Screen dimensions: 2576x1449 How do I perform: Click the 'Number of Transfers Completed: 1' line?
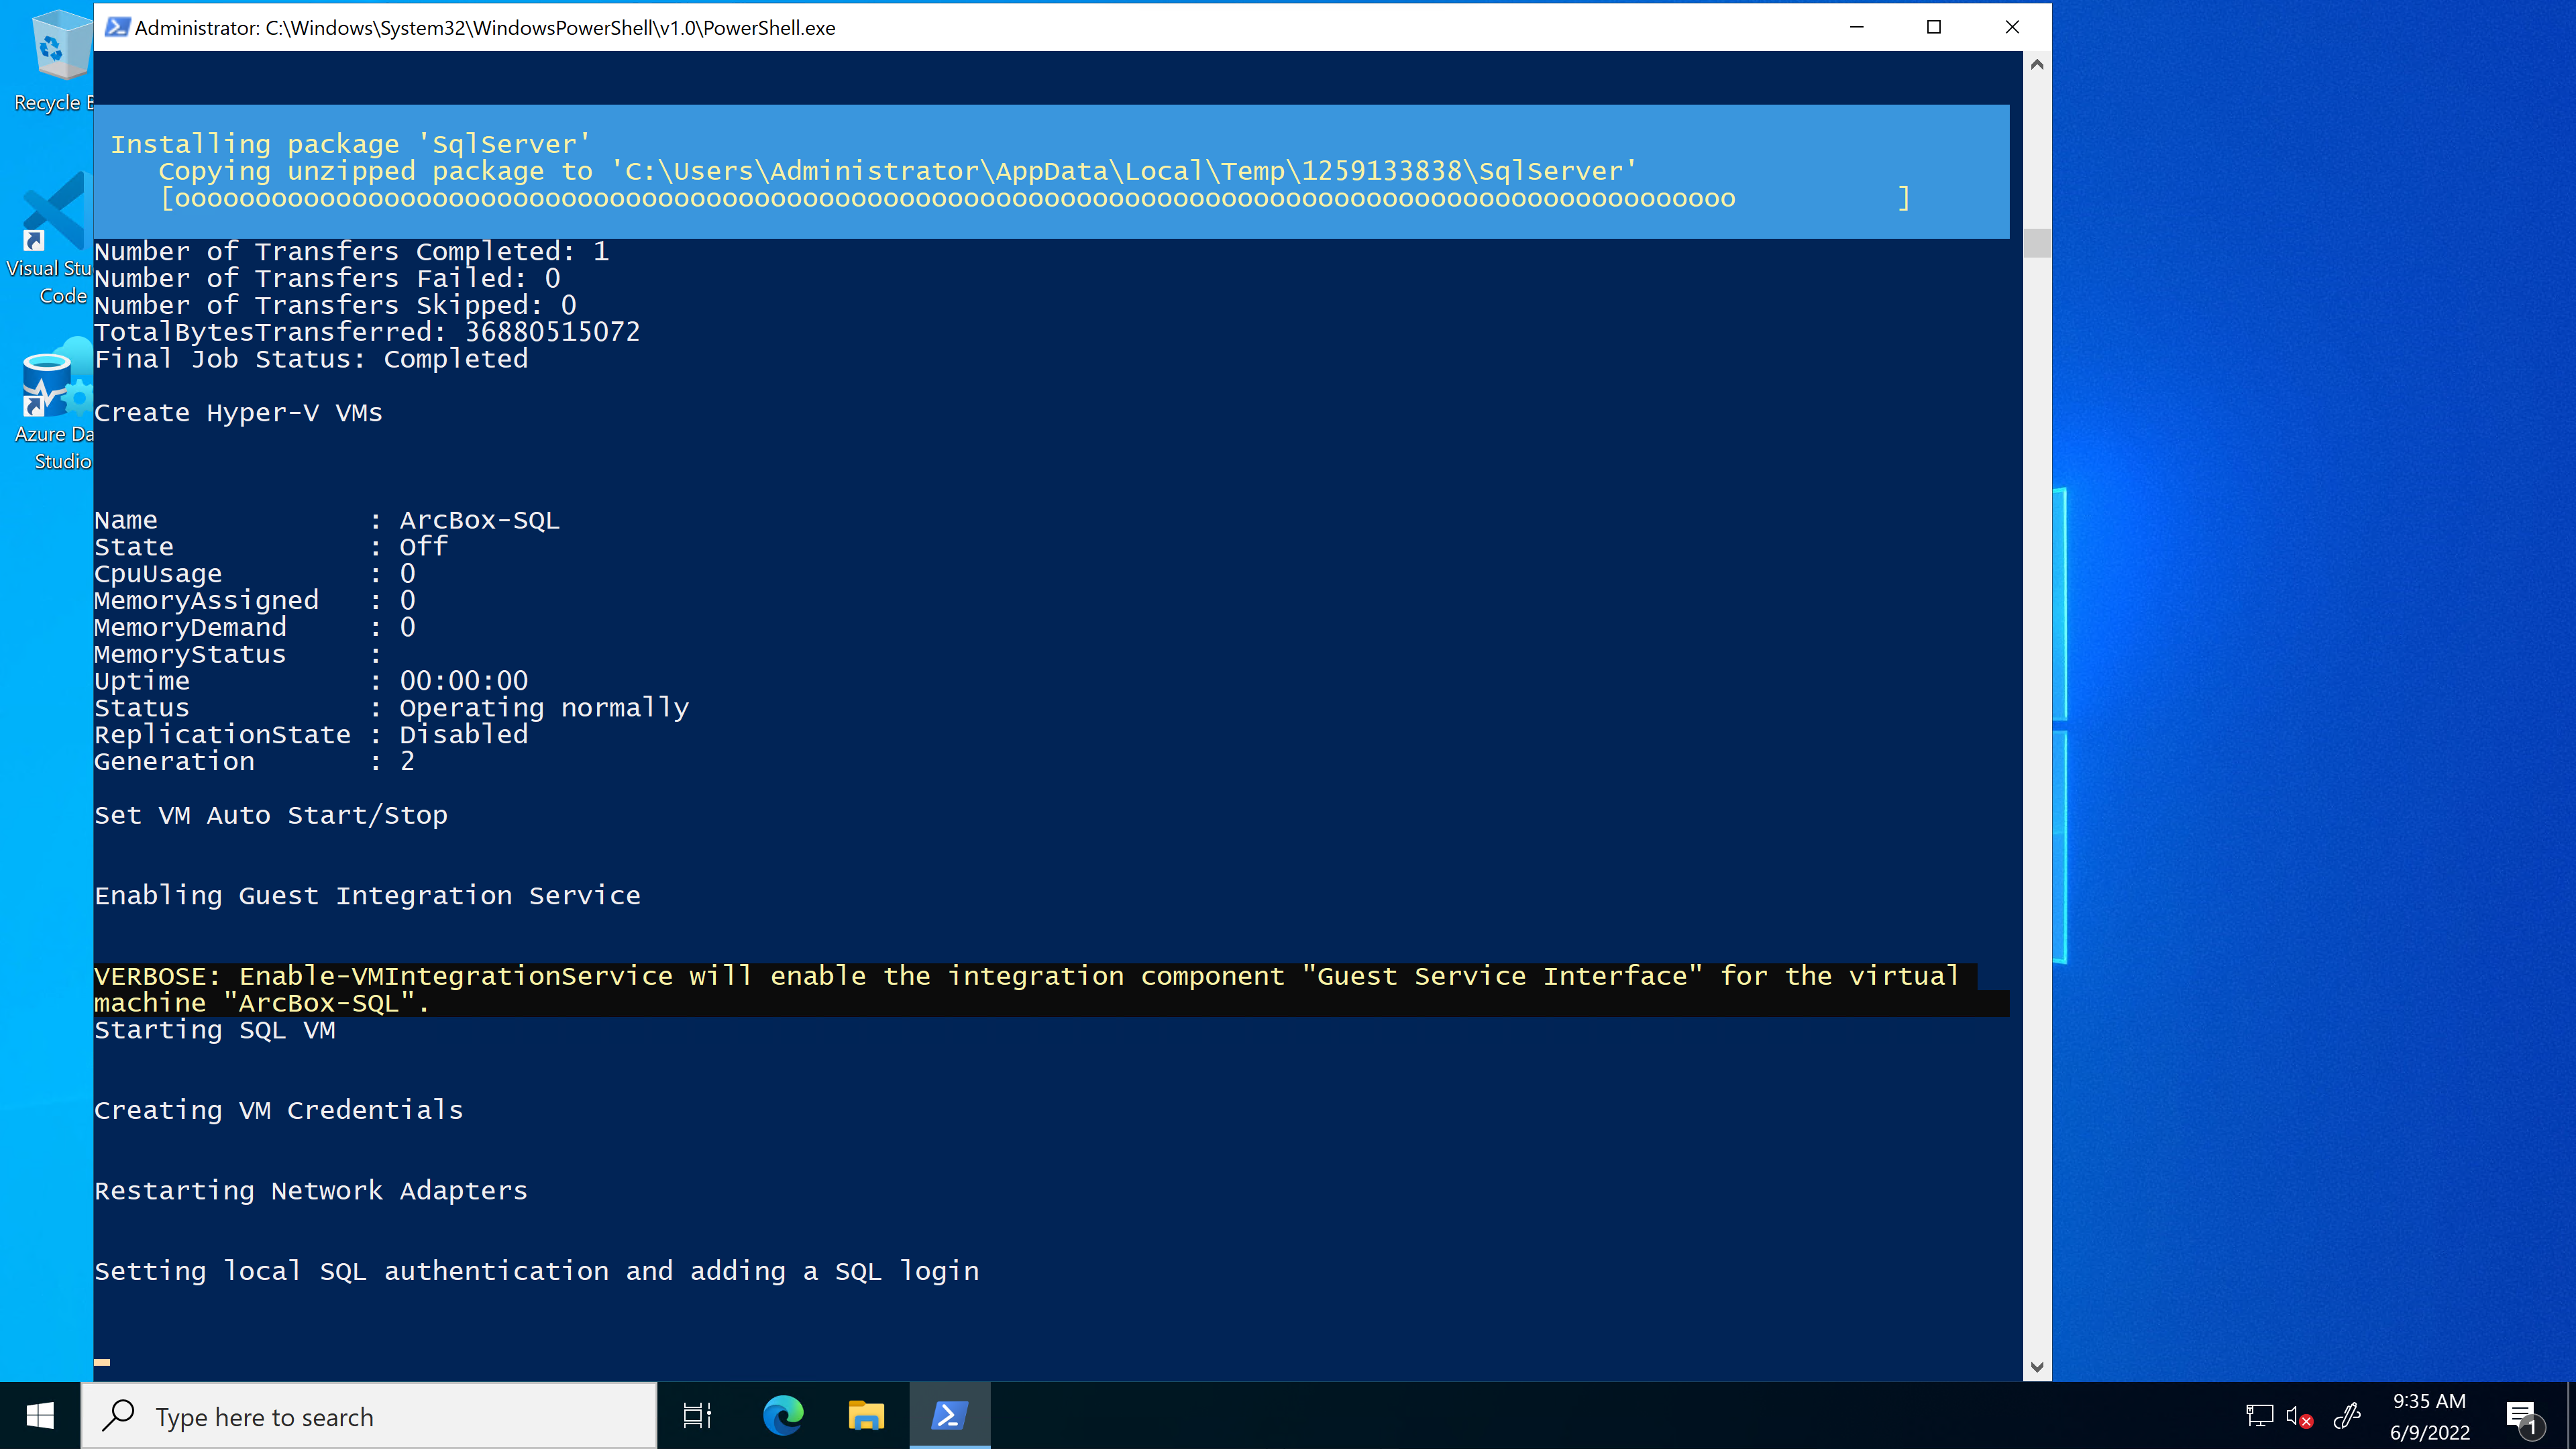tap(351, 251)
